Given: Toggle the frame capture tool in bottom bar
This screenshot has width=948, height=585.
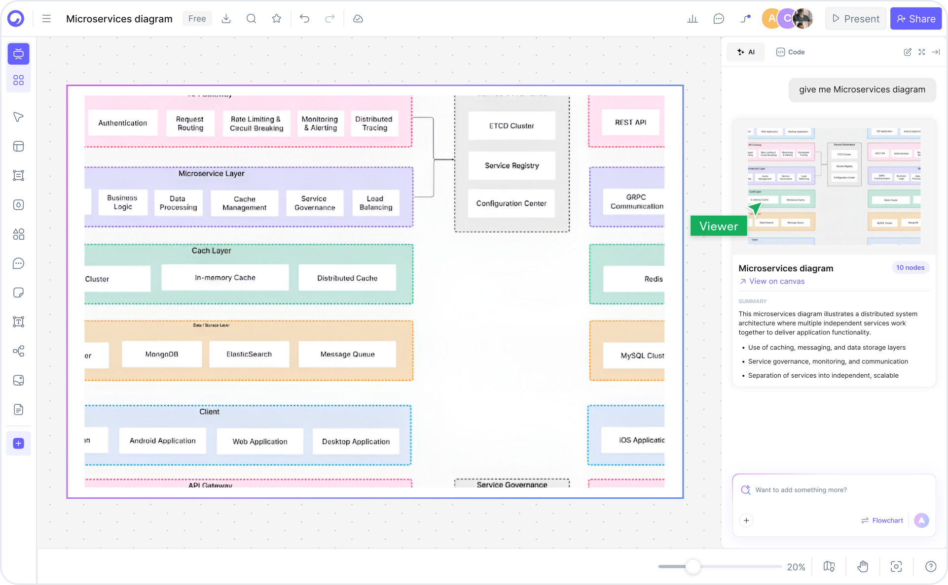Looking at the screenshot, I should (x=896, y=566).
